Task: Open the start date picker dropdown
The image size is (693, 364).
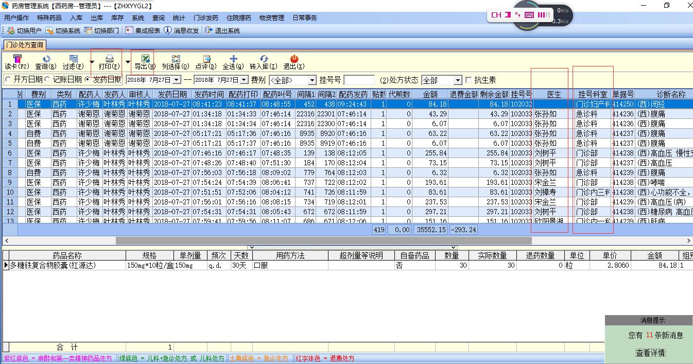Action: coord(177,80)
